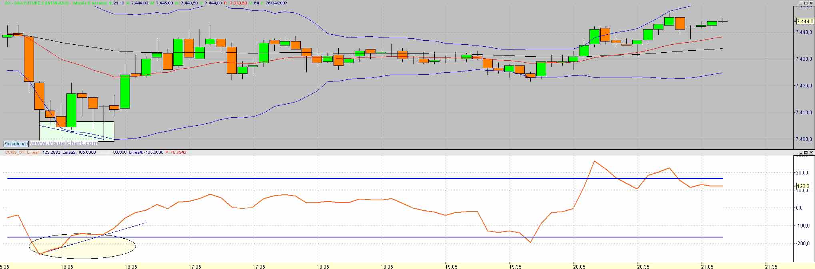Click the 19:05 time axis label
The width and height of the screenshot is (815, 269).
451,266
